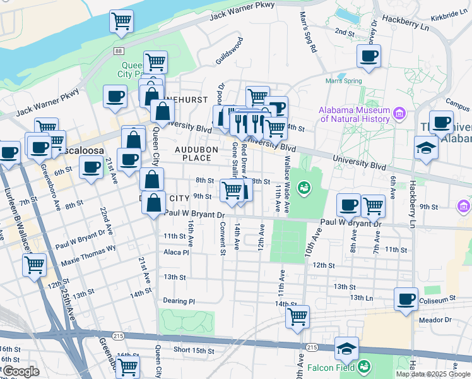This screenshot has height=379, width=472.
Task: Select the shopping cart marker near Maxie Thomas Wy
Action: (x=34, y=264)
